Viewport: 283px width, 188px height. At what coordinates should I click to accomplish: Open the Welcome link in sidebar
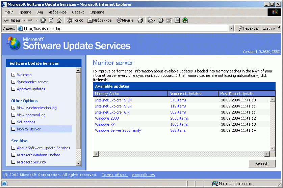pos(24,75)
